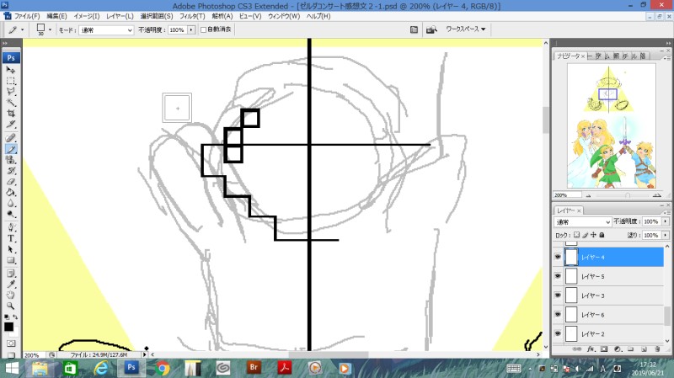Hide layer レイヤー 2 with its eye icon
674x378 pixels.
click(x=558, y=333)
